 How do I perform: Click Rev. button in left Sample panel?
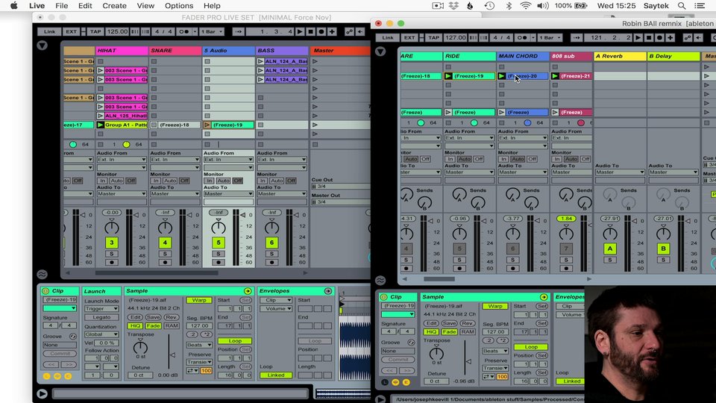pyautogui.click(x=172, y=317)
